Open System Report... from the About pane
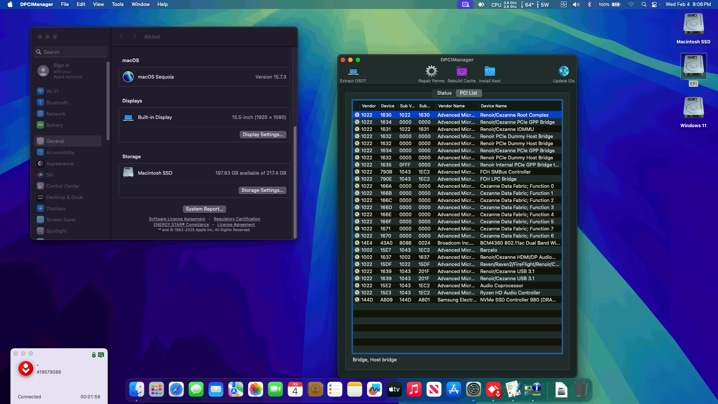718x404 pixels. [204, 209]
